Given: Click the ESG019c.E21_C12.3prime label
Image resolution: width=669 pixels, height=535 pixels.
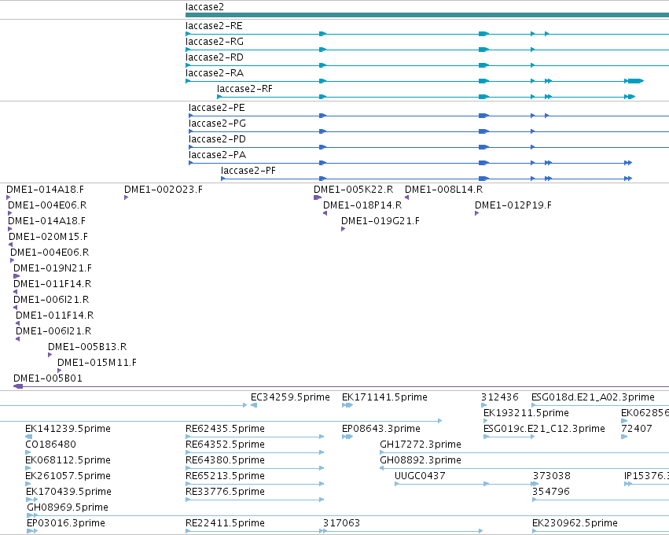Looking at the screenshot, I should click(x=544, y=429).
